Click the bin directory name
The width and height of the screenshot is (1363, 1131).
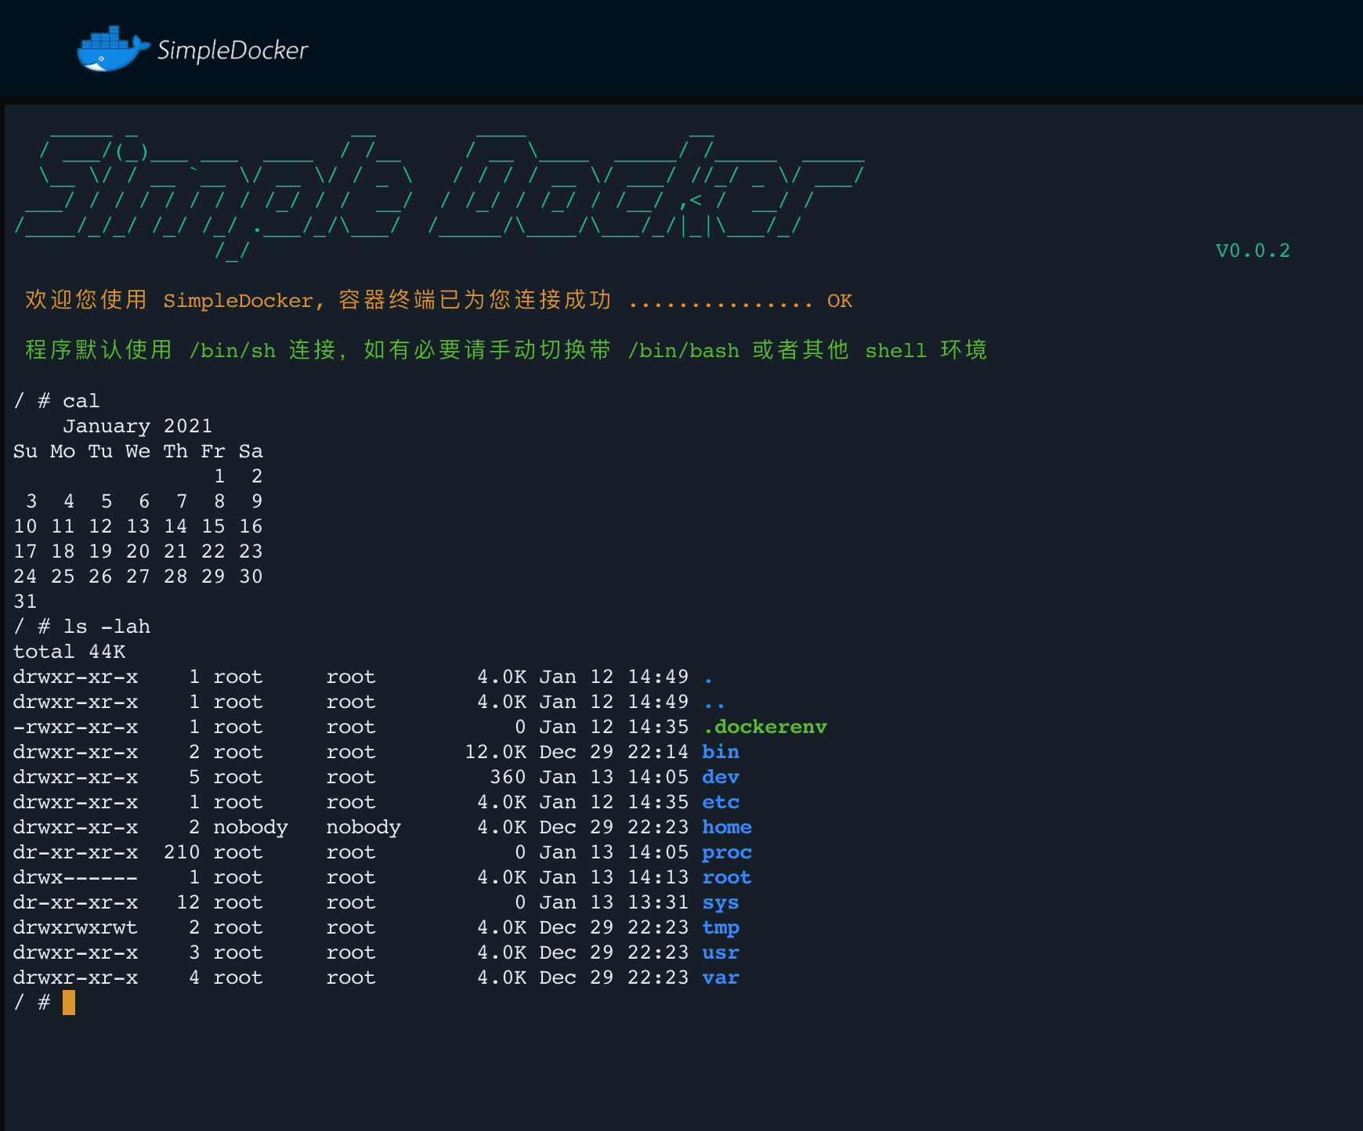721,752
